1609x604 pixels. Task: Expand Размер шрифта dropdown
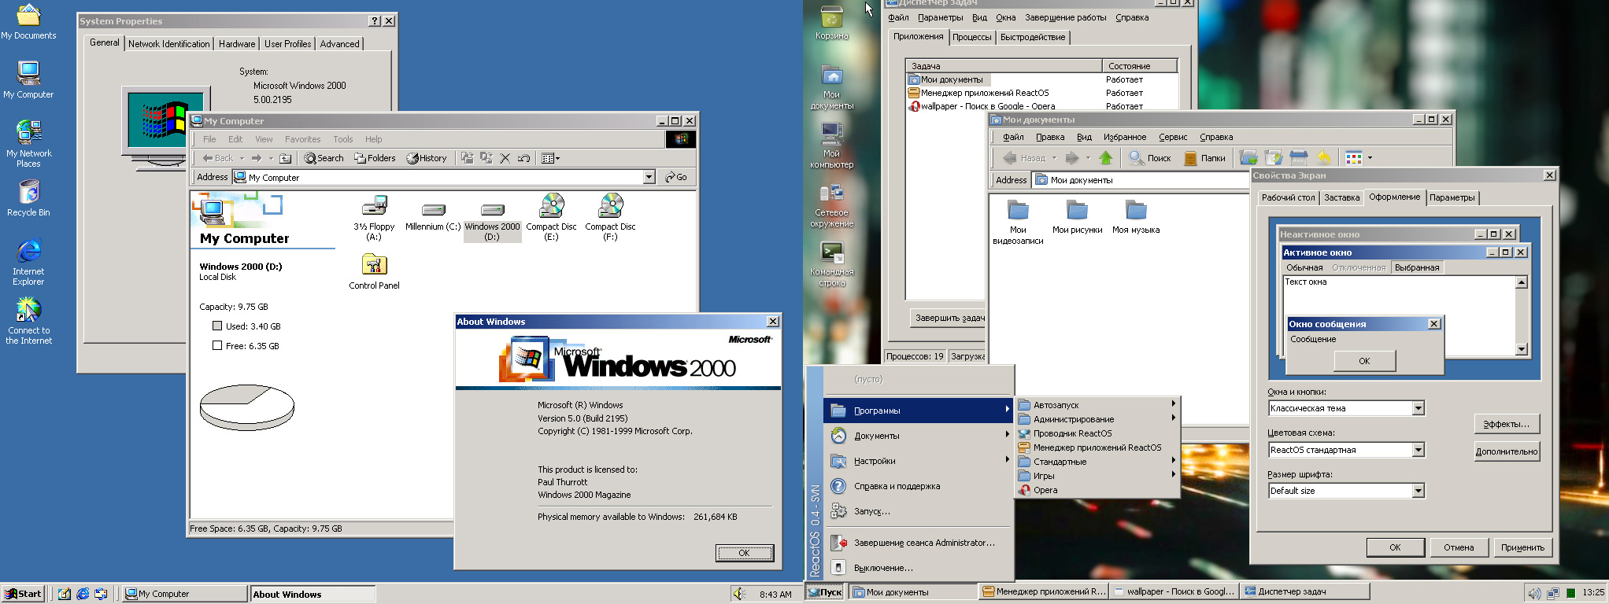pos(1418,491)
